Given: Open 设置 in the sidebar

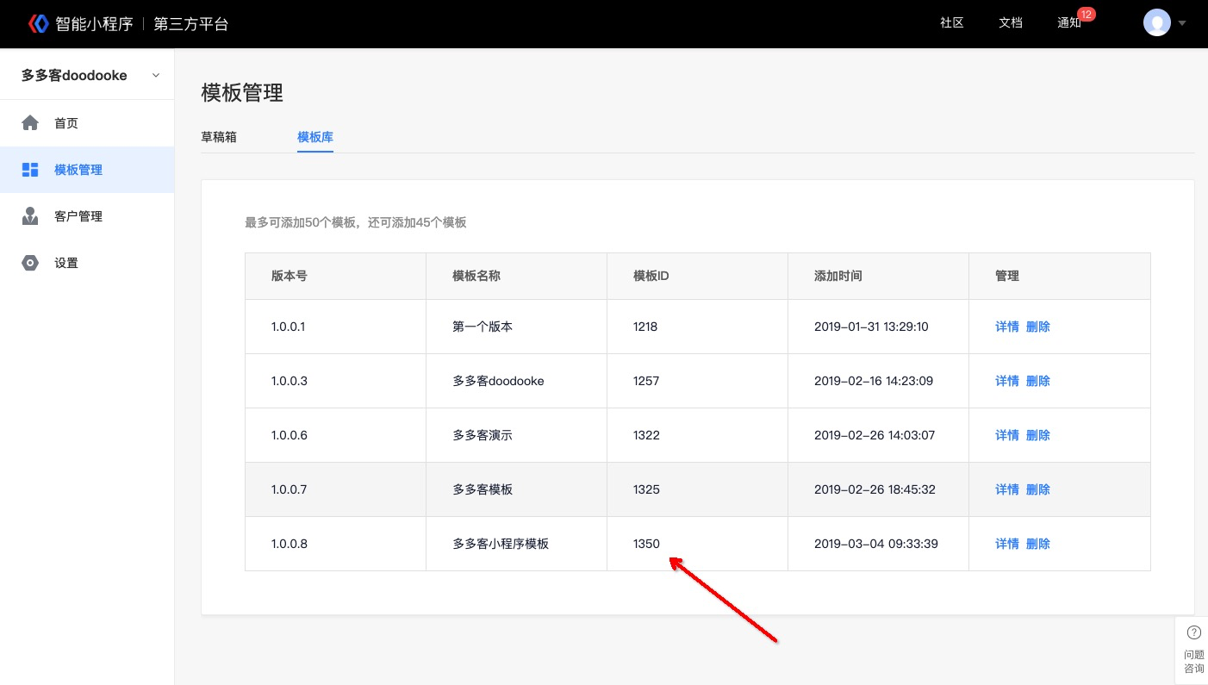Looking at the screenshot, I should tap(87, 263).
